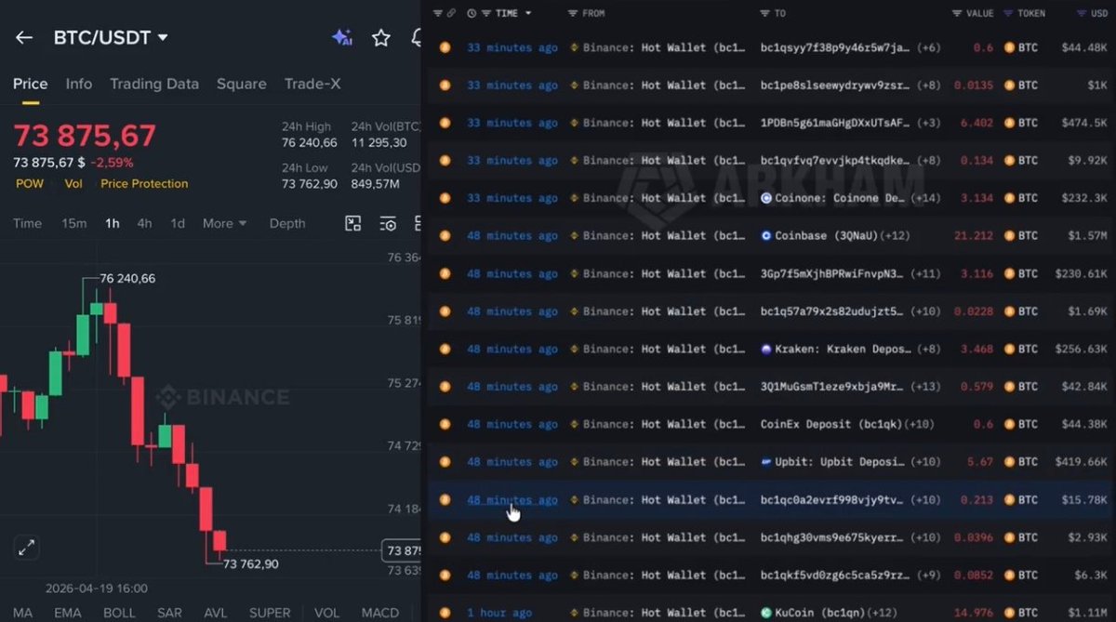1116x622 pixels.
Task: Open the Binance AI sparkle assistant
Action: 342,37
